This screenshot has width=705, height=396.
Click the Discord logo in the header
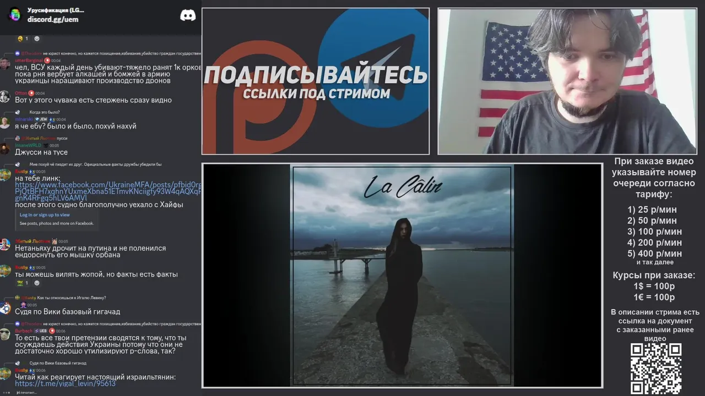[x=188, y=15]
